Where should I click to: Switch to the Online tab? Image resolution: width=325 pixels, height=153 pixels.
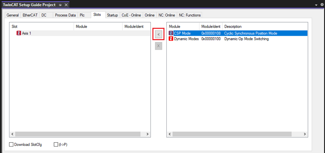click(149, 15)
